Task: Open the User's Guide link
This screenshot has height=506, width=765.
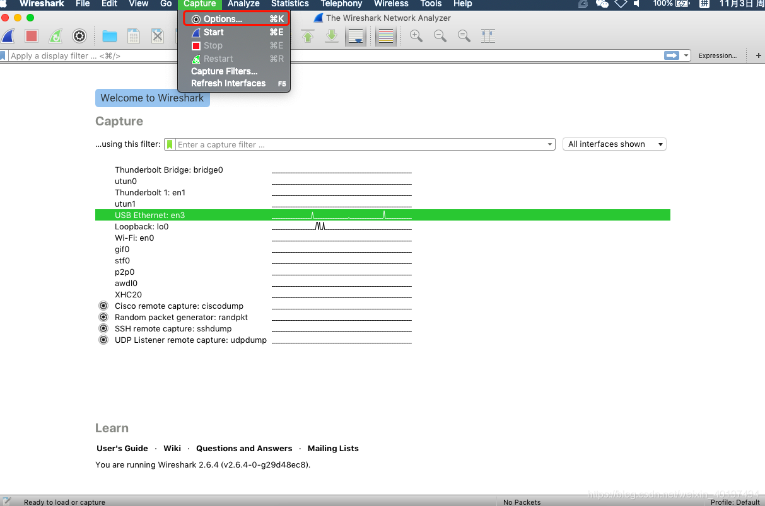Action: pyautogui.click(x=122, y=449)
